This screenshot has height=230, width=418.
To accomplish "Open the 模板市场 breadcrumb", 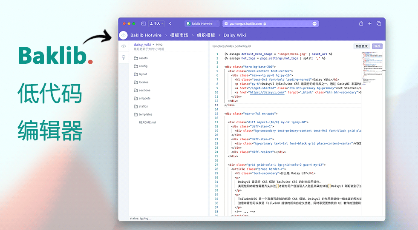I will pyautogui.click(x=179, y=35).
